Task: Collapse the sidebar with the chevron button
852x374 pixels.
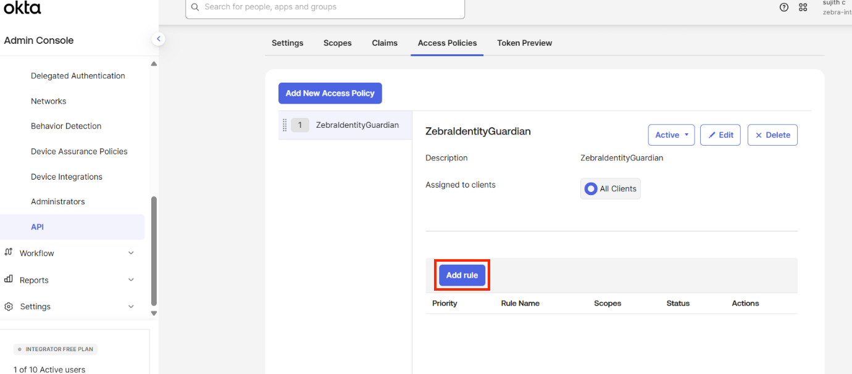Action: (159, 39)
